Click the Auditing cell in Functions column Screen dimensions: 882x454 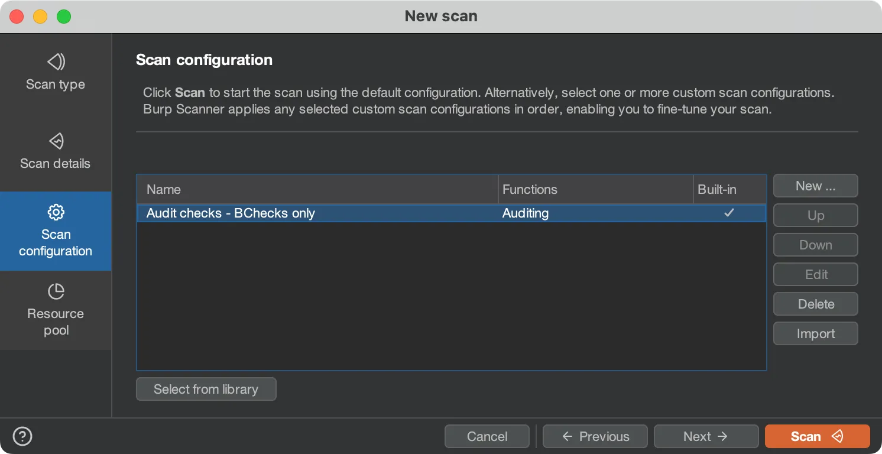point(526,213)
